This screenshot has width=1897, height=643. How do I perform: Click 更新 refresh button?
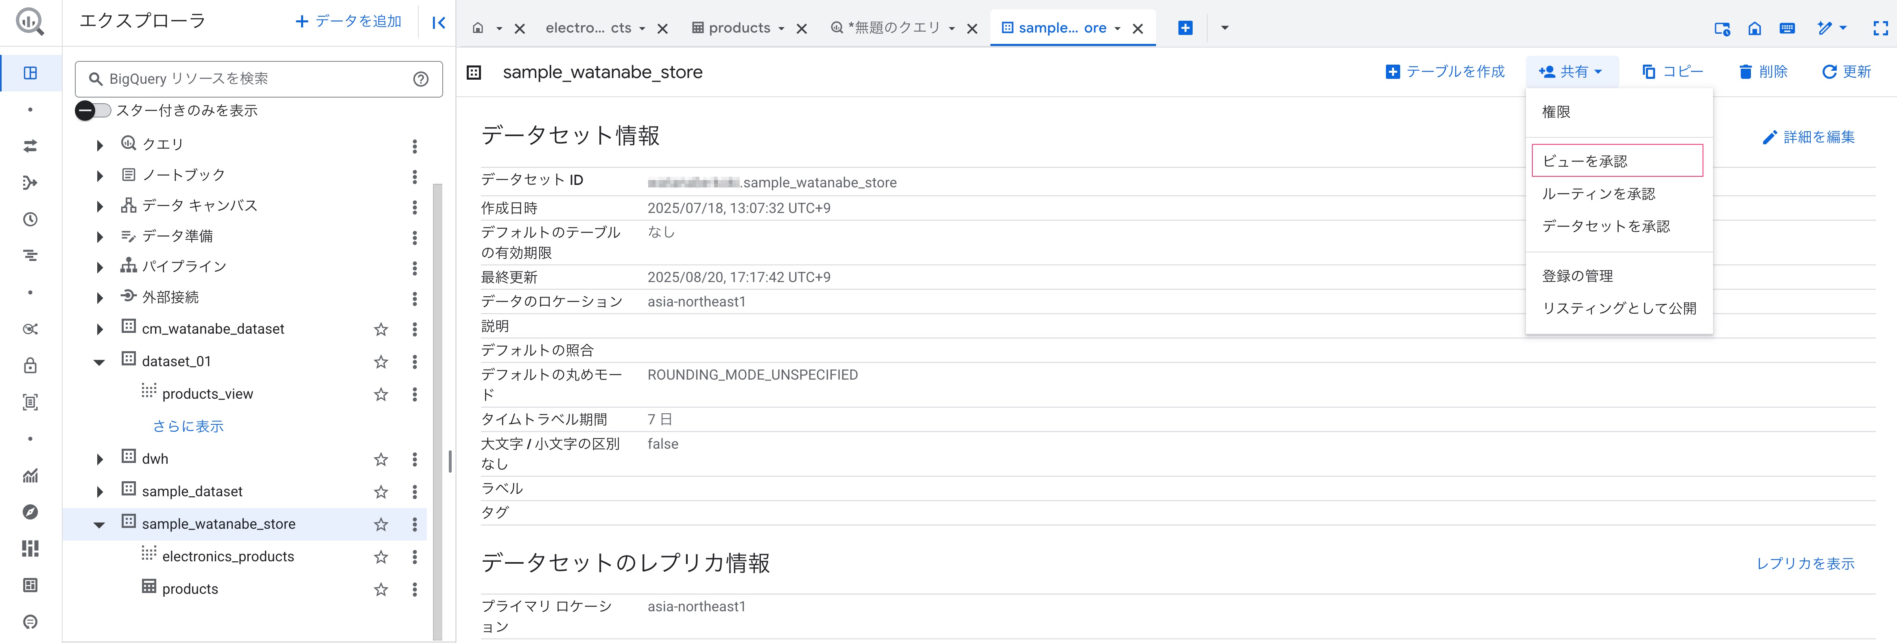pos(1846,72)
